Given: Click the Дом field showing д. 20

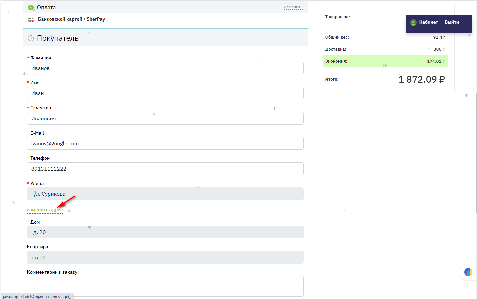Looking at the screenshot, I should click(x=165, y=232).
